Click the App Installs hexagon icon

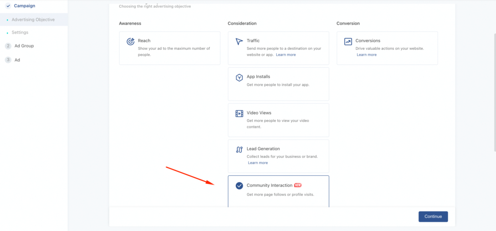click(x=239, y=77)
